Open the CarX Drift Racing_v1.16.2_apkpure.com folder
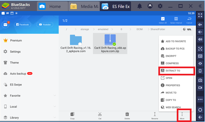The image size is (205, 122). 76,44
